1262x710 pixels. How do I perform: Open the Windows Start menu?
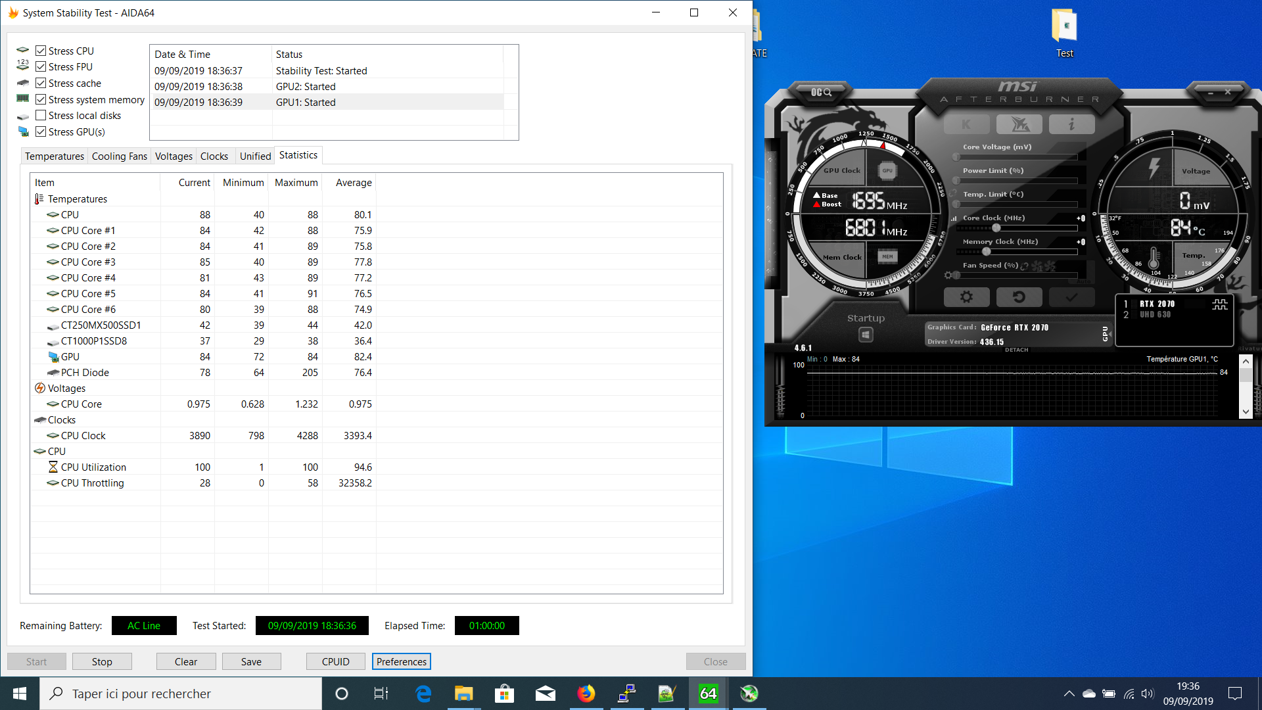[20, 694]
